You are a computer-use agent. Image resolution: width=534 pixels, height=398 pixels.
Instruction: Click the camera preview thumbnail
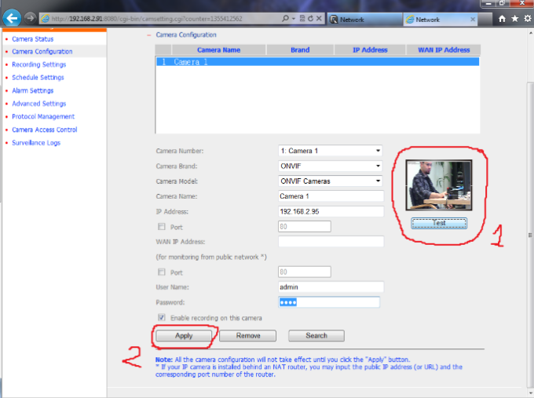(439, 185)
